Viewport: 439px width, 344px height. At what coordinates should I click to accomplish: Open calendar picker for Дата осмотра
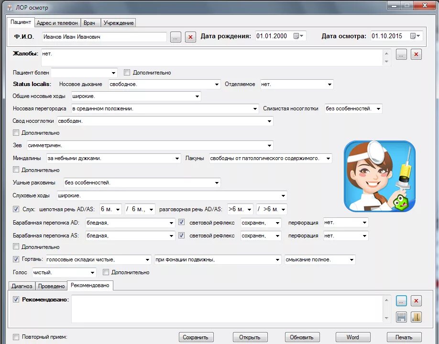click(415, 36)
